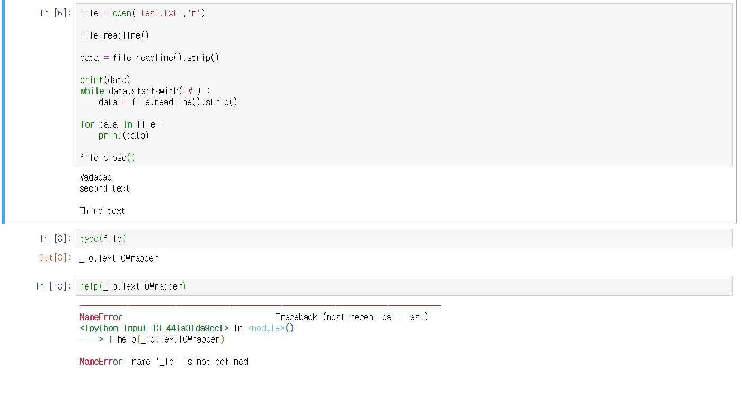Click the for data in file line
Screen dimensions: 742x396
(x=122, y=124)
